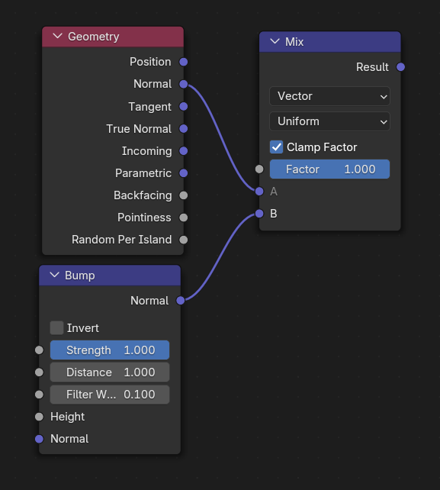Enable the Invert checkbox on Bump node
Screen dimensions: 440x490
(56, 328)
